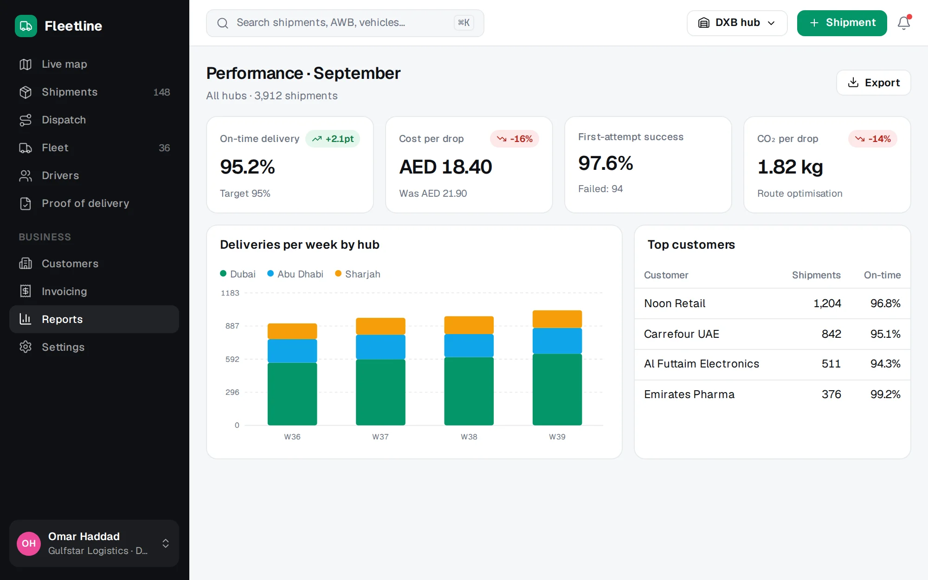
Task: Click the warehouse icon in the hub selector
Action: (x=704, y=23)
